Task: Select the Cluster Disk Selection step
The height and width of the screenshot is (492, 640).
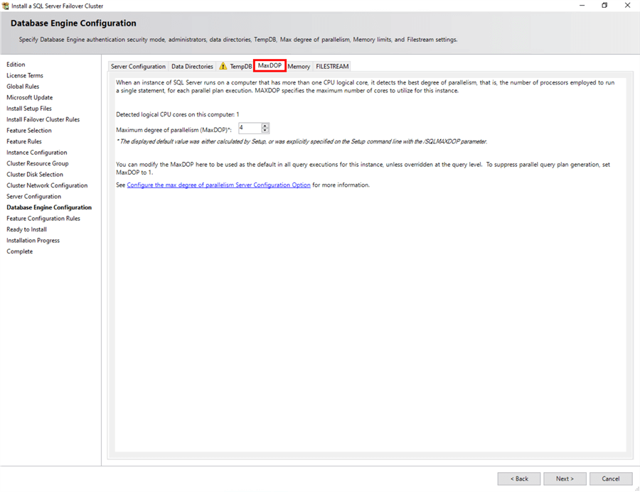Action: tap(35, 175)
